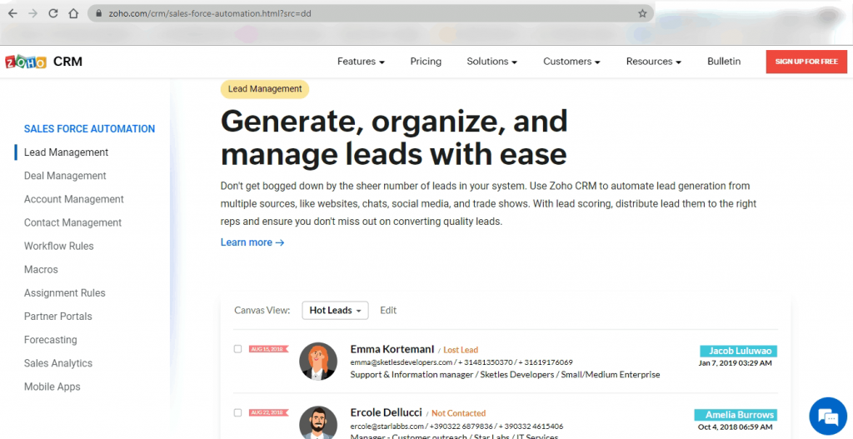Open the Bulletin link
The width and height of the screenshot is (853, 439).
click(724, 62)
